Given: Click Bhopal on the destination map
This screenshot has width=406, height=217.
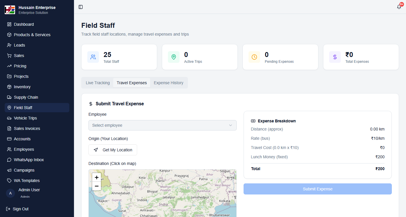Looking at the screenshot, I should point(152,192).
